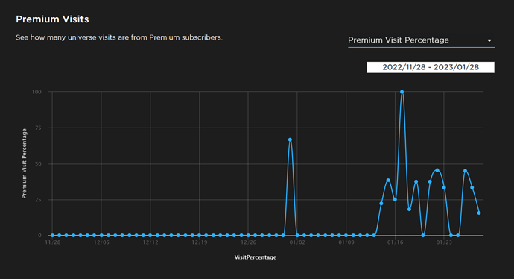Click the 'Premium Visit Percentage' vertical axis title
Screen dimensions: 514x279
click(24, 163)
